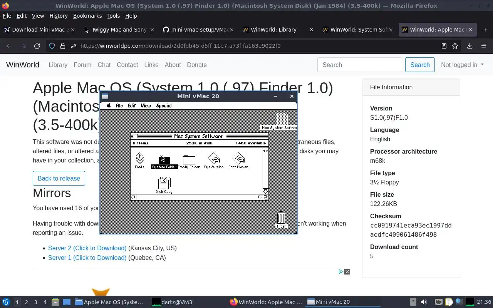Switch to WinWorld: System Software tab
Image resolution: width=493 pixels, height=308 pixels.
click(358, 30)
